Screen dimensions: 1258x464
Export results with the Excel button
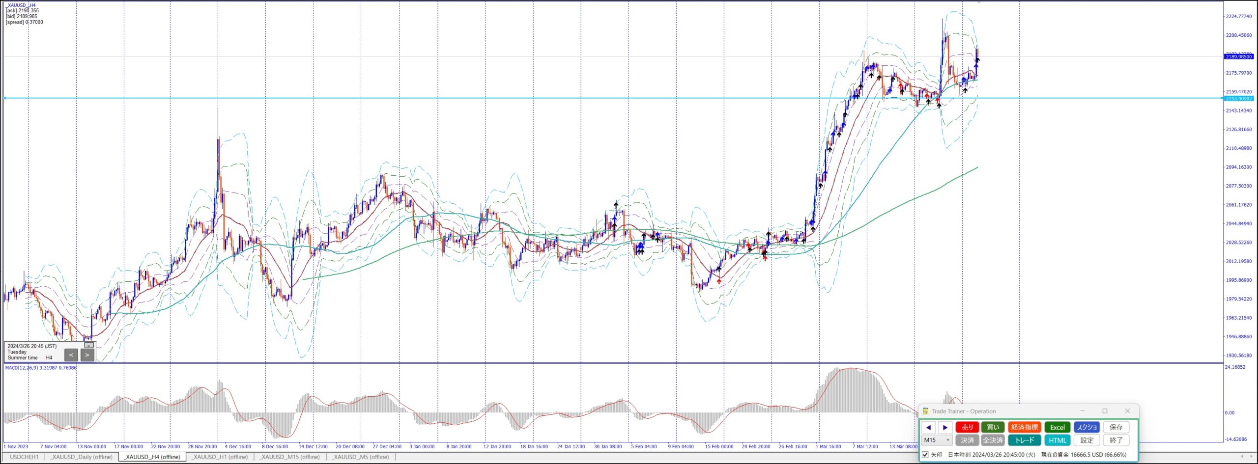coord(1057,427)
